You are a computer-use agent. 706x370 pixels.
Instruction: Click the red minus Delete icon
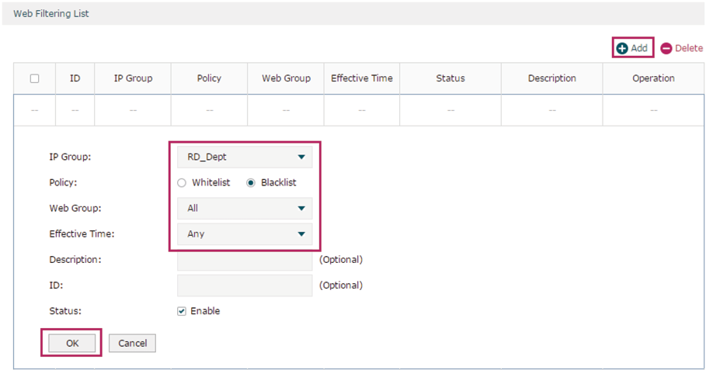click(x=666, y=48)
